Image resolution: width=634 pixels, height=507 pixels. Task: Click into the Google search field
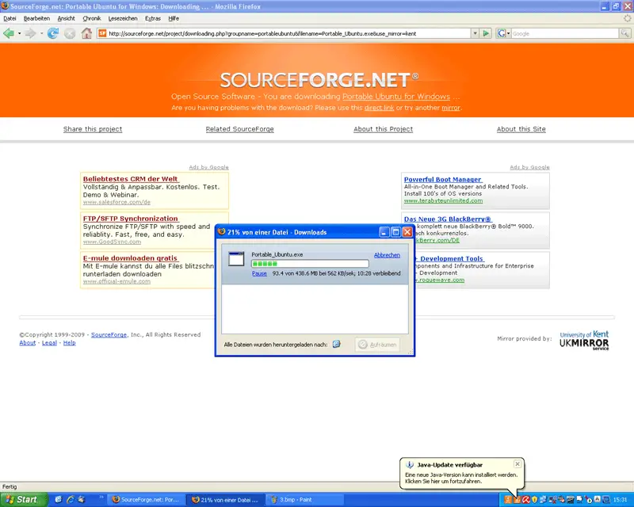[x=565, y=33]
